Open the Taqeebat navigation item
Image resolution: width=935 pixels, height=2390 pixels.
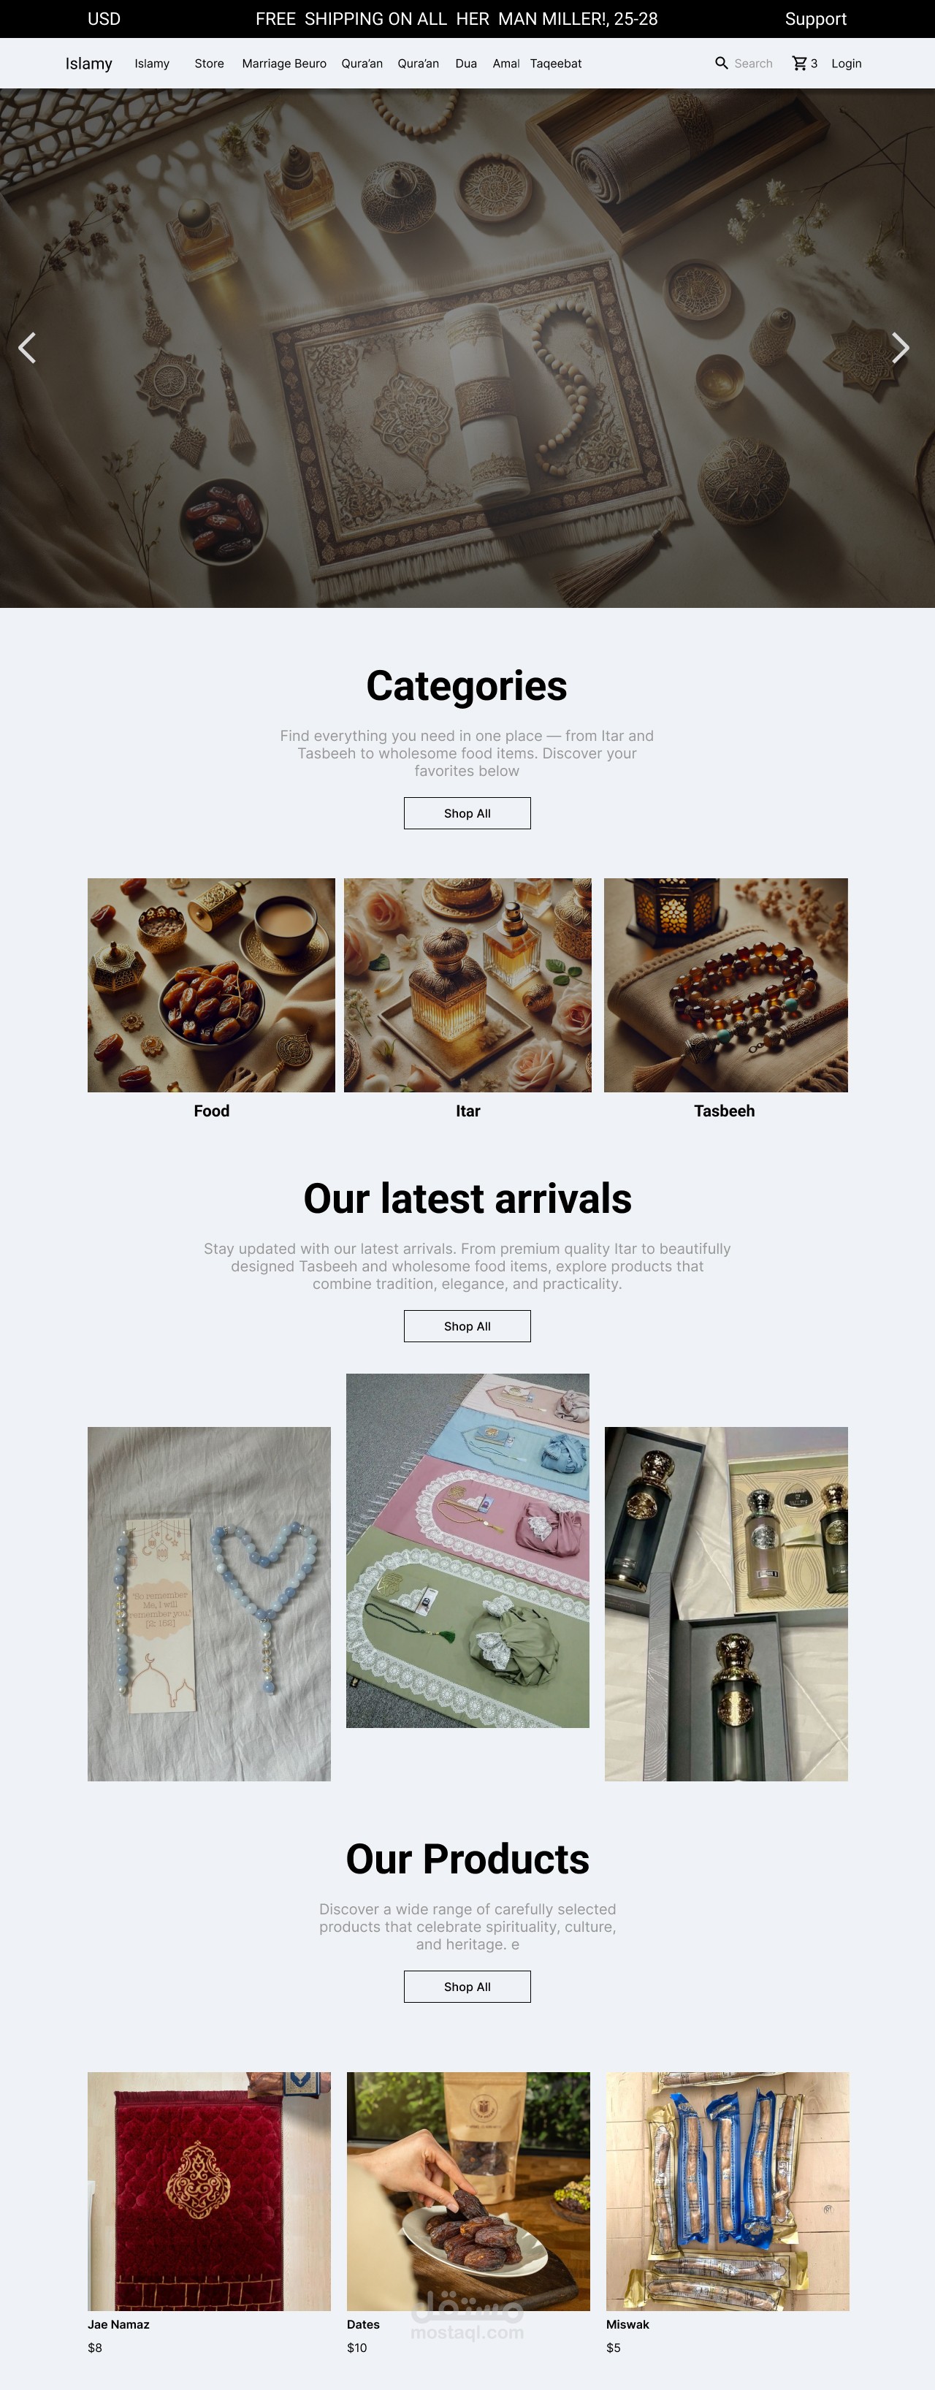[x=556, y=63]
